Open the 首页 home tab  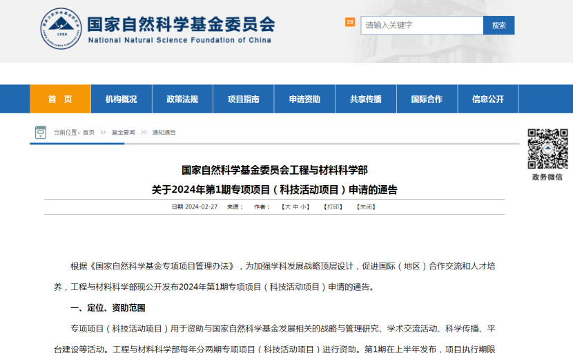(x=60, y=99)
